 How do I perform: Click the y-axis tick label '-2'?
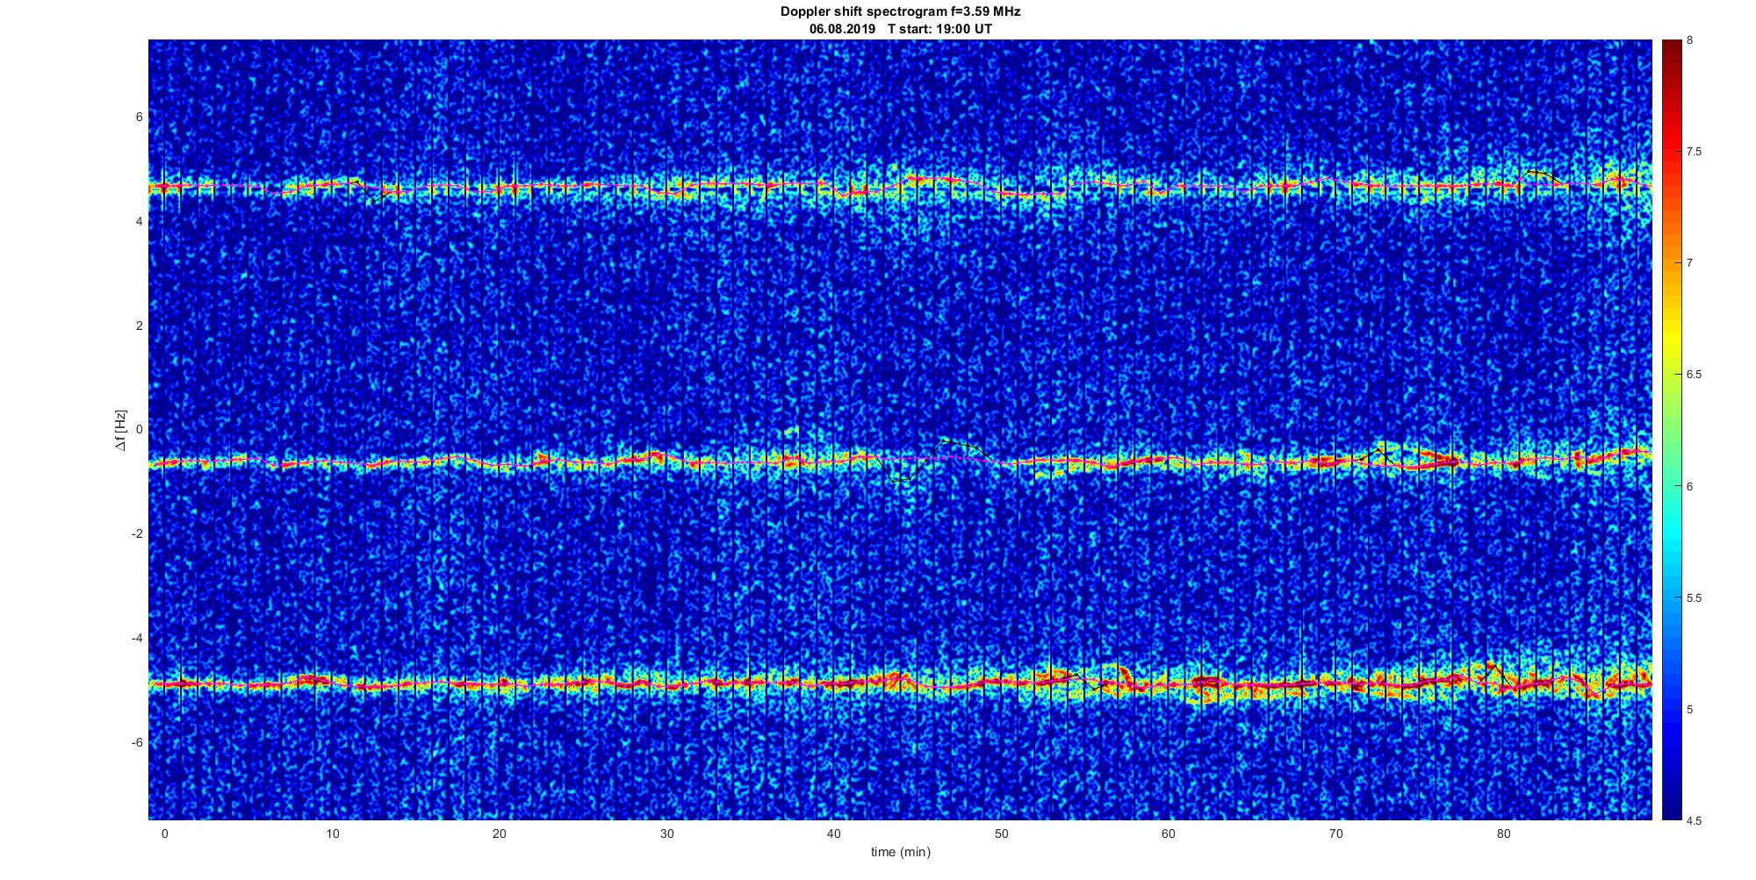(x=138, y=533)
